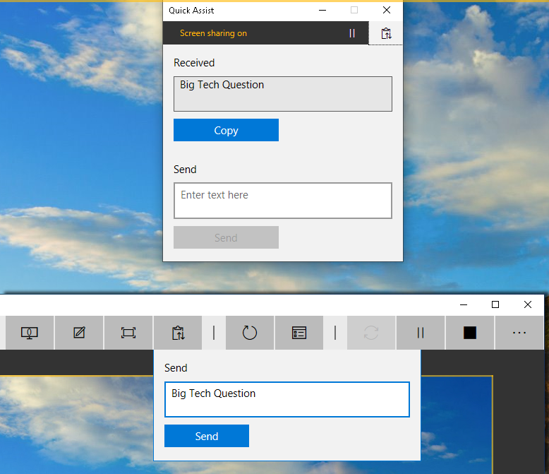Toggle the clipboard icon in the Quick Assist window

386,33
